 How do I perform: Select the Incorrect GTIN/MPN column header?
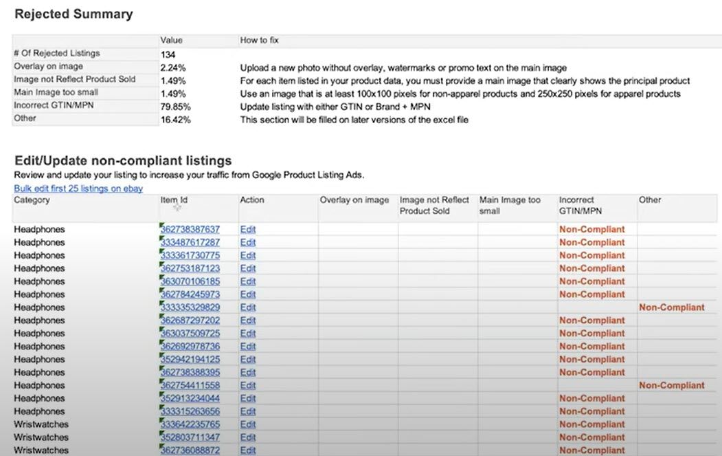(580, 206)
